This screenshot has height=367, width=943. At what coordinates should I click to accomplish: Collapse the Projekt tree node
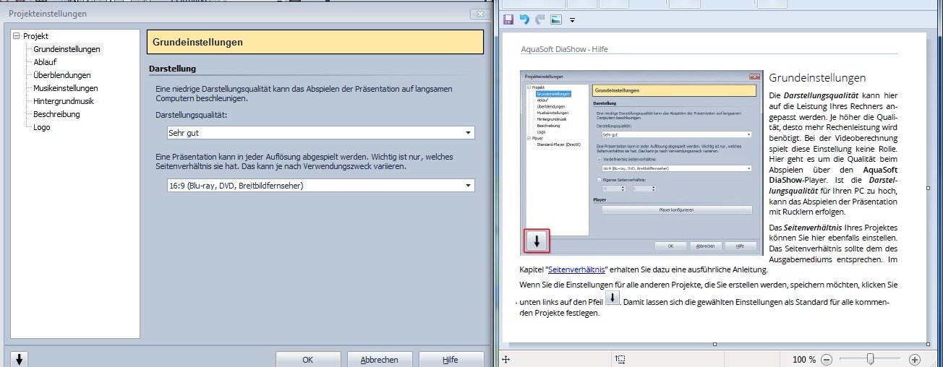pos(17,36)
